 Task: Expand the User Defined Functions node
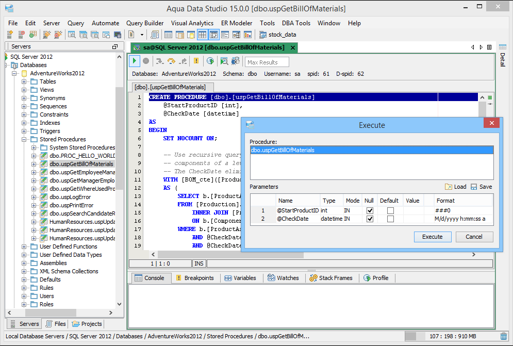coord(24,246)
